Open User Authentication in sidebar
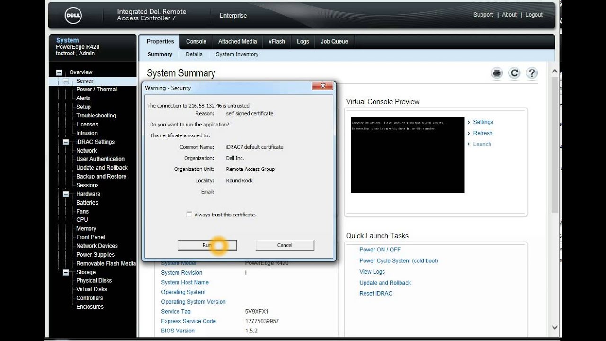The image size is (606, 341). pos(100,159)
